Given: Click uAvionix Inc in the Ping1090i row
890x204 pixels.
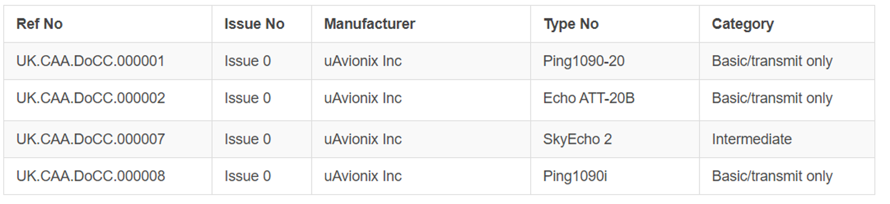Looking at the screenshot, I should tap(363, 176).
